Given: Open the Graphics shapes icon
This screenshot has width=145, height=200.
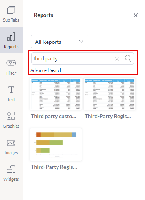Looking at the screenshot, I should click(11, 116).
